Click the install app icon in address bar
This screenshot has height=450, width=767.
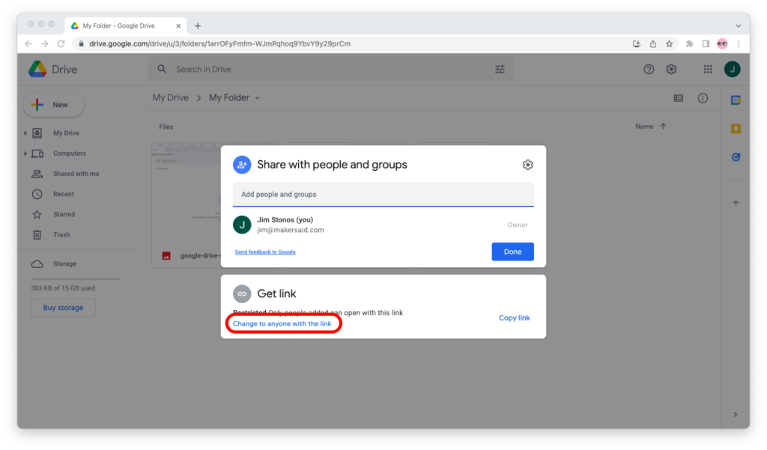[x=637, y=44]
